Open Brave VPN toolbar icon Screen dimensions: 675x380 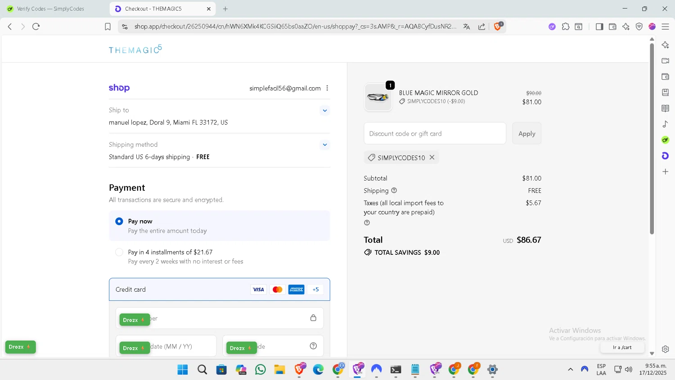click(x=639, y=27)
